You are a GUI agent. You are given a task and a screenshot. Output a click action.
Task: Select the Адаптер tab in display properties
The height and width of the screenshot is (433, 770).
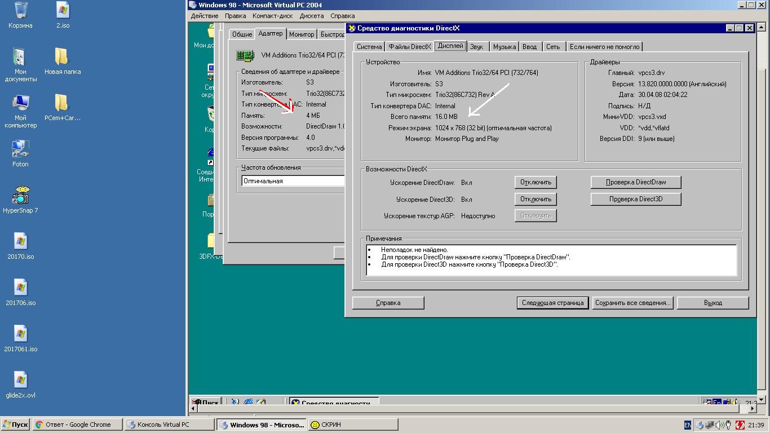(x=271, y=33)
